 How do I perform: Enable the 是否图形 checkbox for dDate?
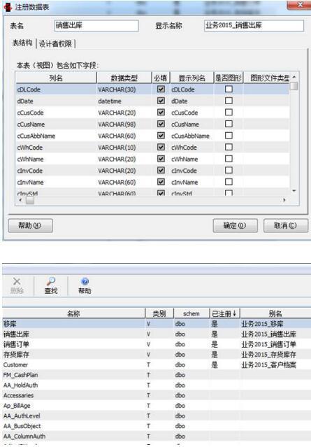[x=229, y=101]
